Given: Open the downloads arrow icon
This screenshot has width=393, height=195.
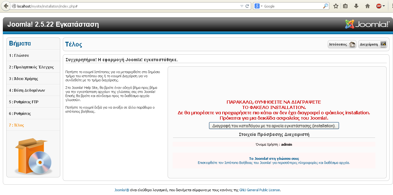Looking at the screenshot, I should click(x=356, y=6).
